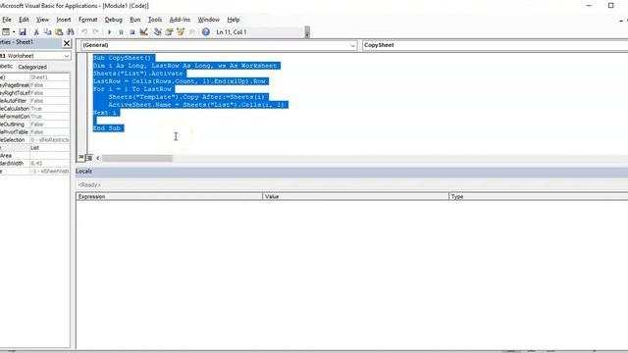This screenshot has height=353, width=628.
Task: Expand the (General) object dropdown
Action: [x=352, y=45]
